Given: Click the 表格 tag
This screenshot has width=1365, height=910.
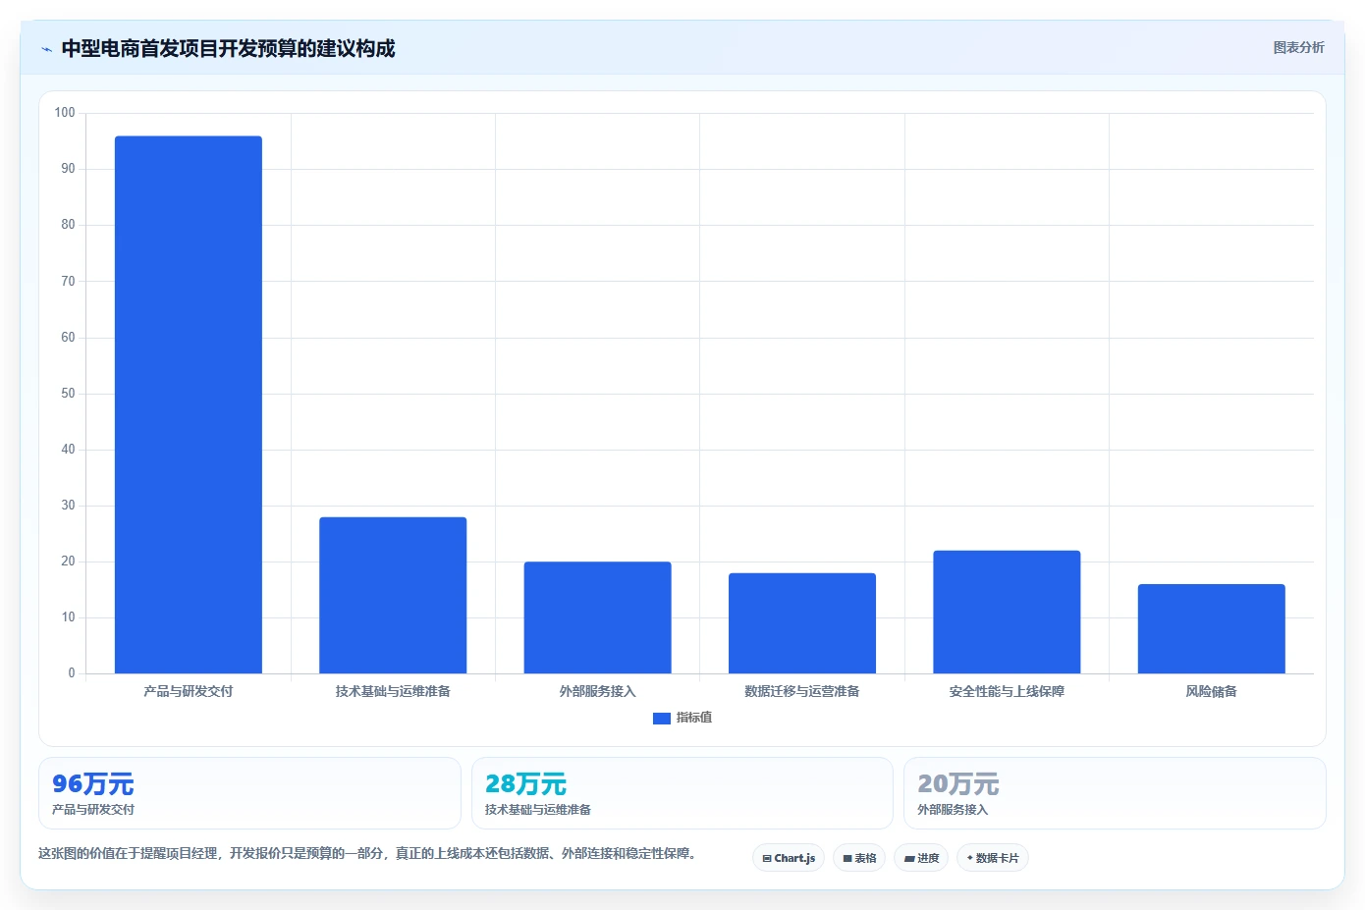Looking at the screenshot, I should click(859, 858).
